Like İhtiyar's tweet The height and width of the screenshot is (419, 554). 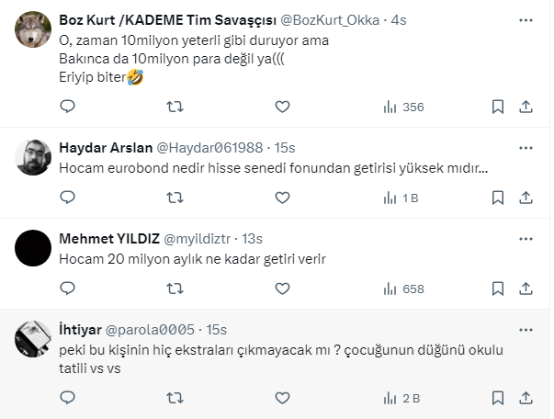click(x=282, y=398)
